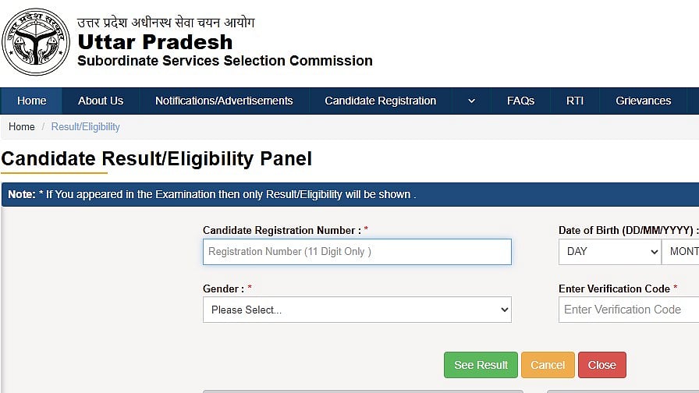Image resolution: width=699 pixels, height=393 pixels.
Task: Open the FAQs menu item
Action: point(520,101)
